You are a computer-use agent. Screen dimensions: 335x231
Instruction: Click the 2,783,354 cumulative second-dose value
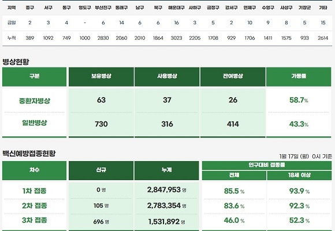point(164,206)
